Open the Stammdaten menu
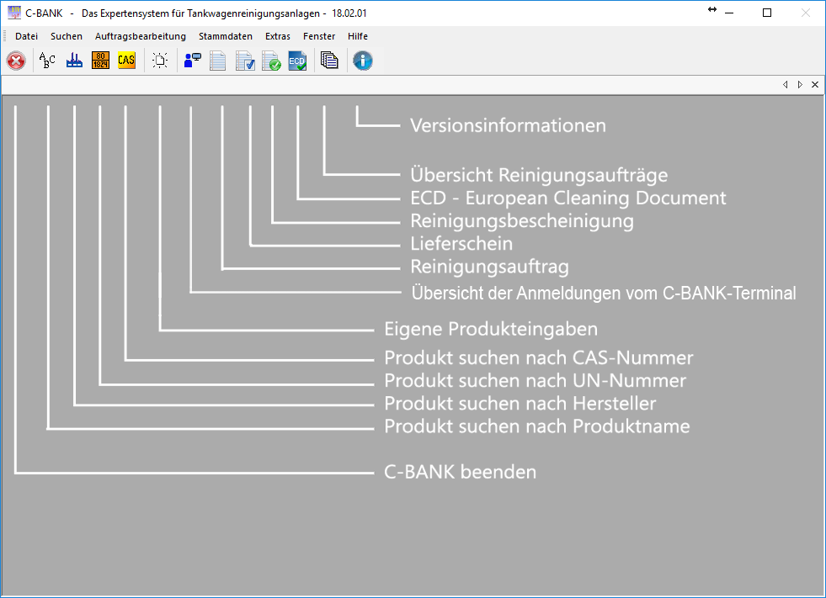The image size is (826, 598). tap(226, 36)
